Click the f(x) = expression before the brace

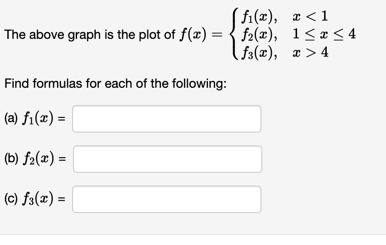click(200, 35)
